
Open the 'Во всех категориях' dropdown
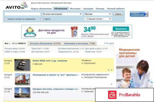coord(62,14)
